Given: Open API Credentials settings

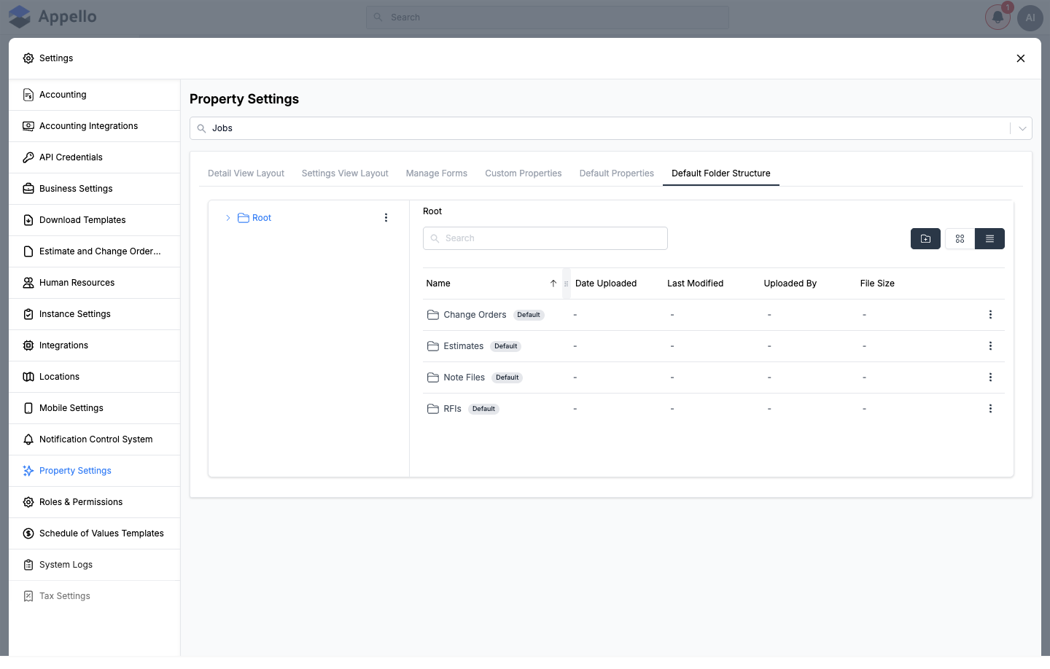Looking at the screenshot, I should coord(95,157).
